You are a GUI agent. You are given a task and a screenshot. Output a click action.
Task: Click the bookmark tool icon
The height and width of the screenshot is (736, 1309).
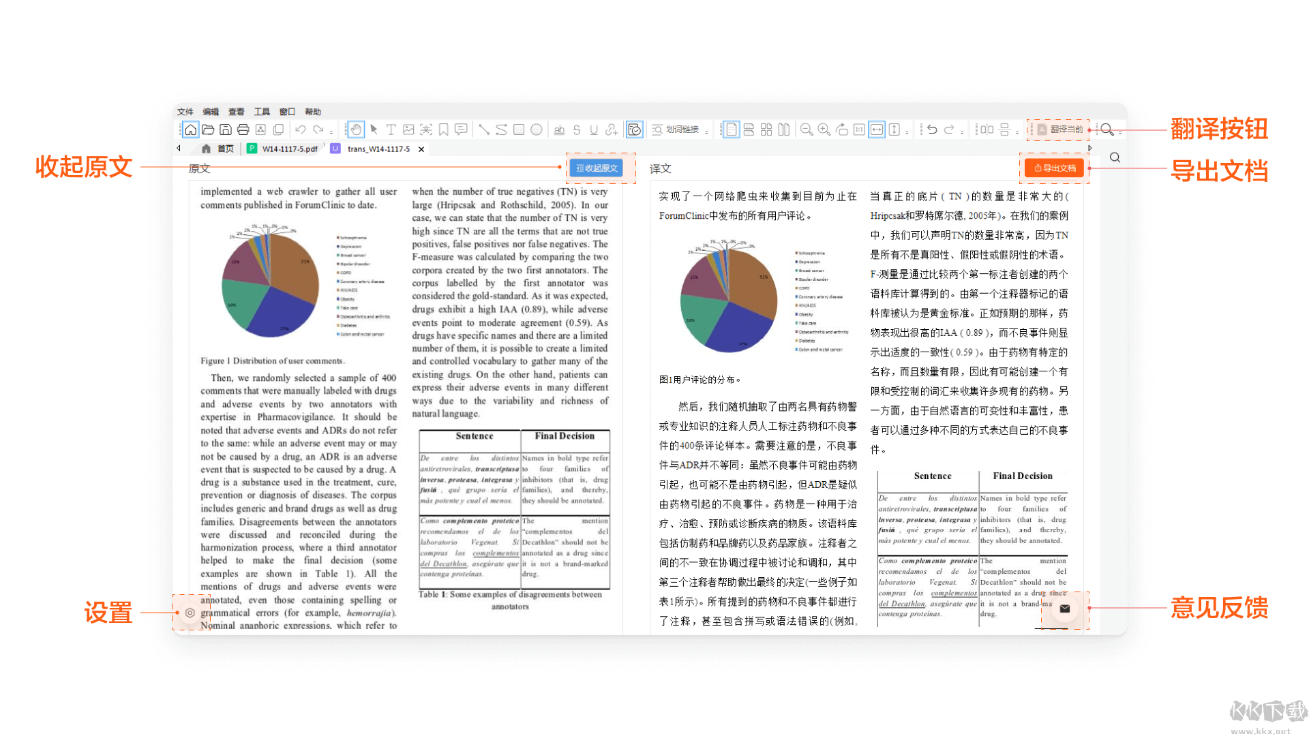coord(444,129)
